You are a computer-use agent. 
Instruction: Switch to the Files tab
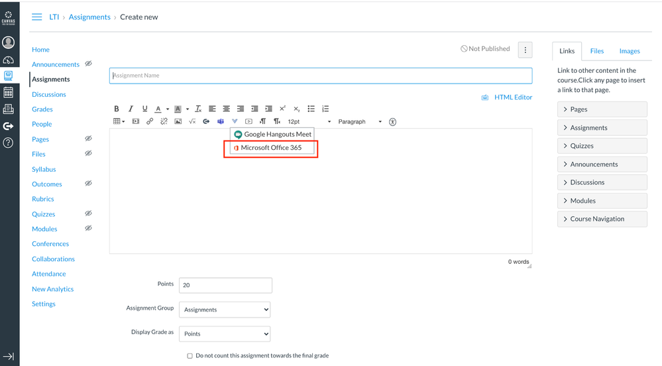(x=596, y=51)
